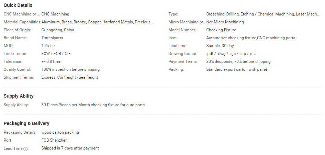The image size is (325, 155).
Task: Click the EXW / FOB / CIF trade terms
Action: (56, 54)
